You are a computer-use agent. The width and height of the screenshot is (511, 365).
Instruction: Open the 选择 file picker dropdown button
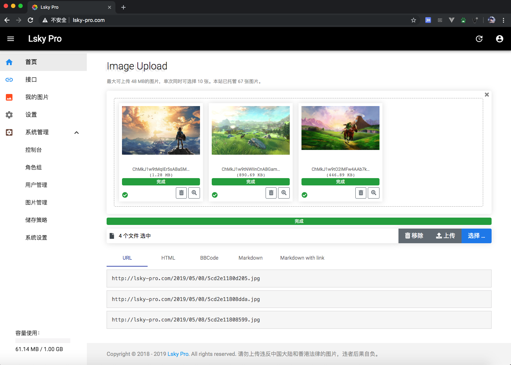[x=476, y=236]
